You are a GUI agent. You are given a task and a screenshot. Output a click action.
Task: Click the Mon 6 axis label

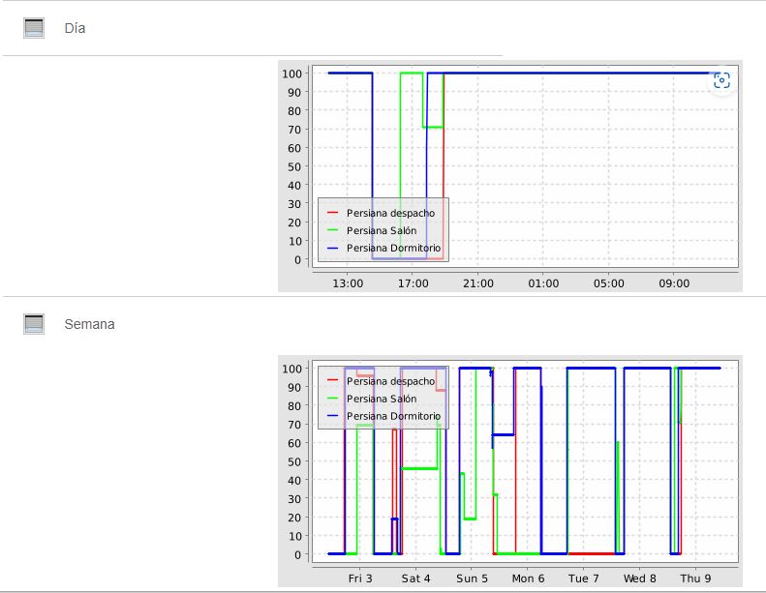click(528, 578)
